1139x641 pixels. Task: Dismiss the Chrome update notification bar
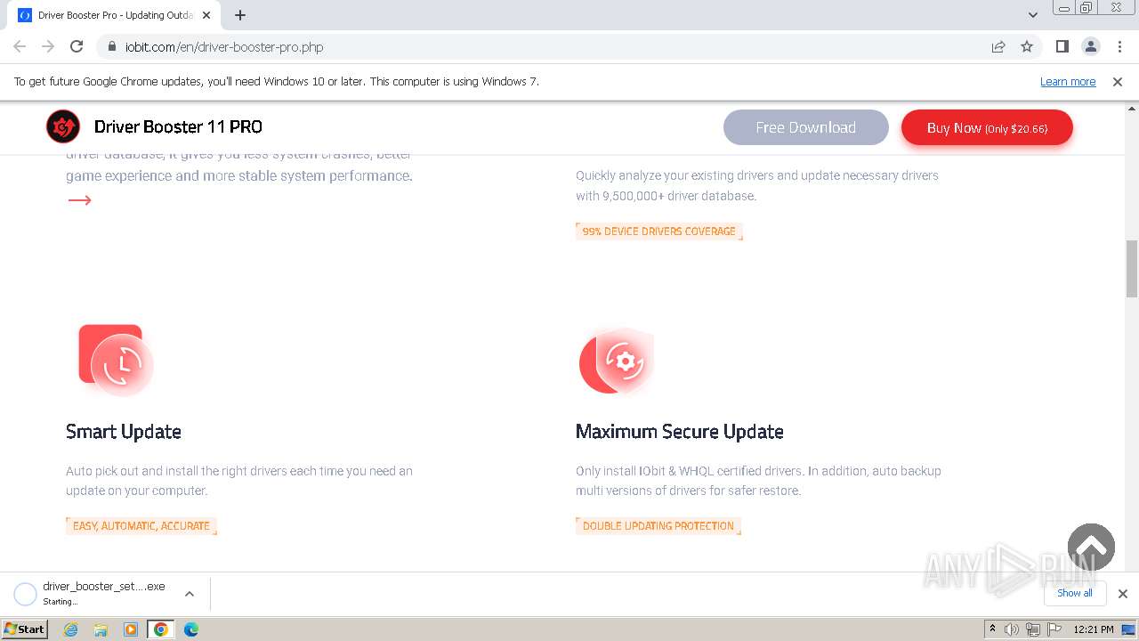(1118, 82)
